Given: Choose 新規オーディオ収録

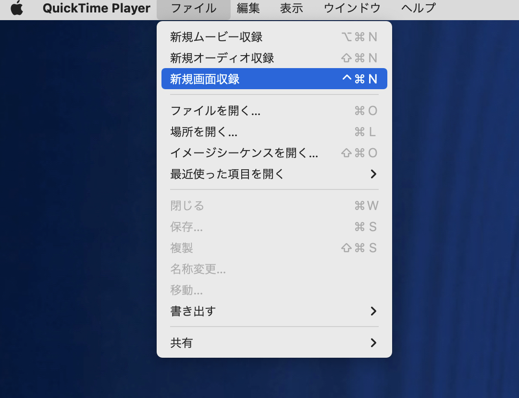Looking at the screenshot, I should 274,58.
